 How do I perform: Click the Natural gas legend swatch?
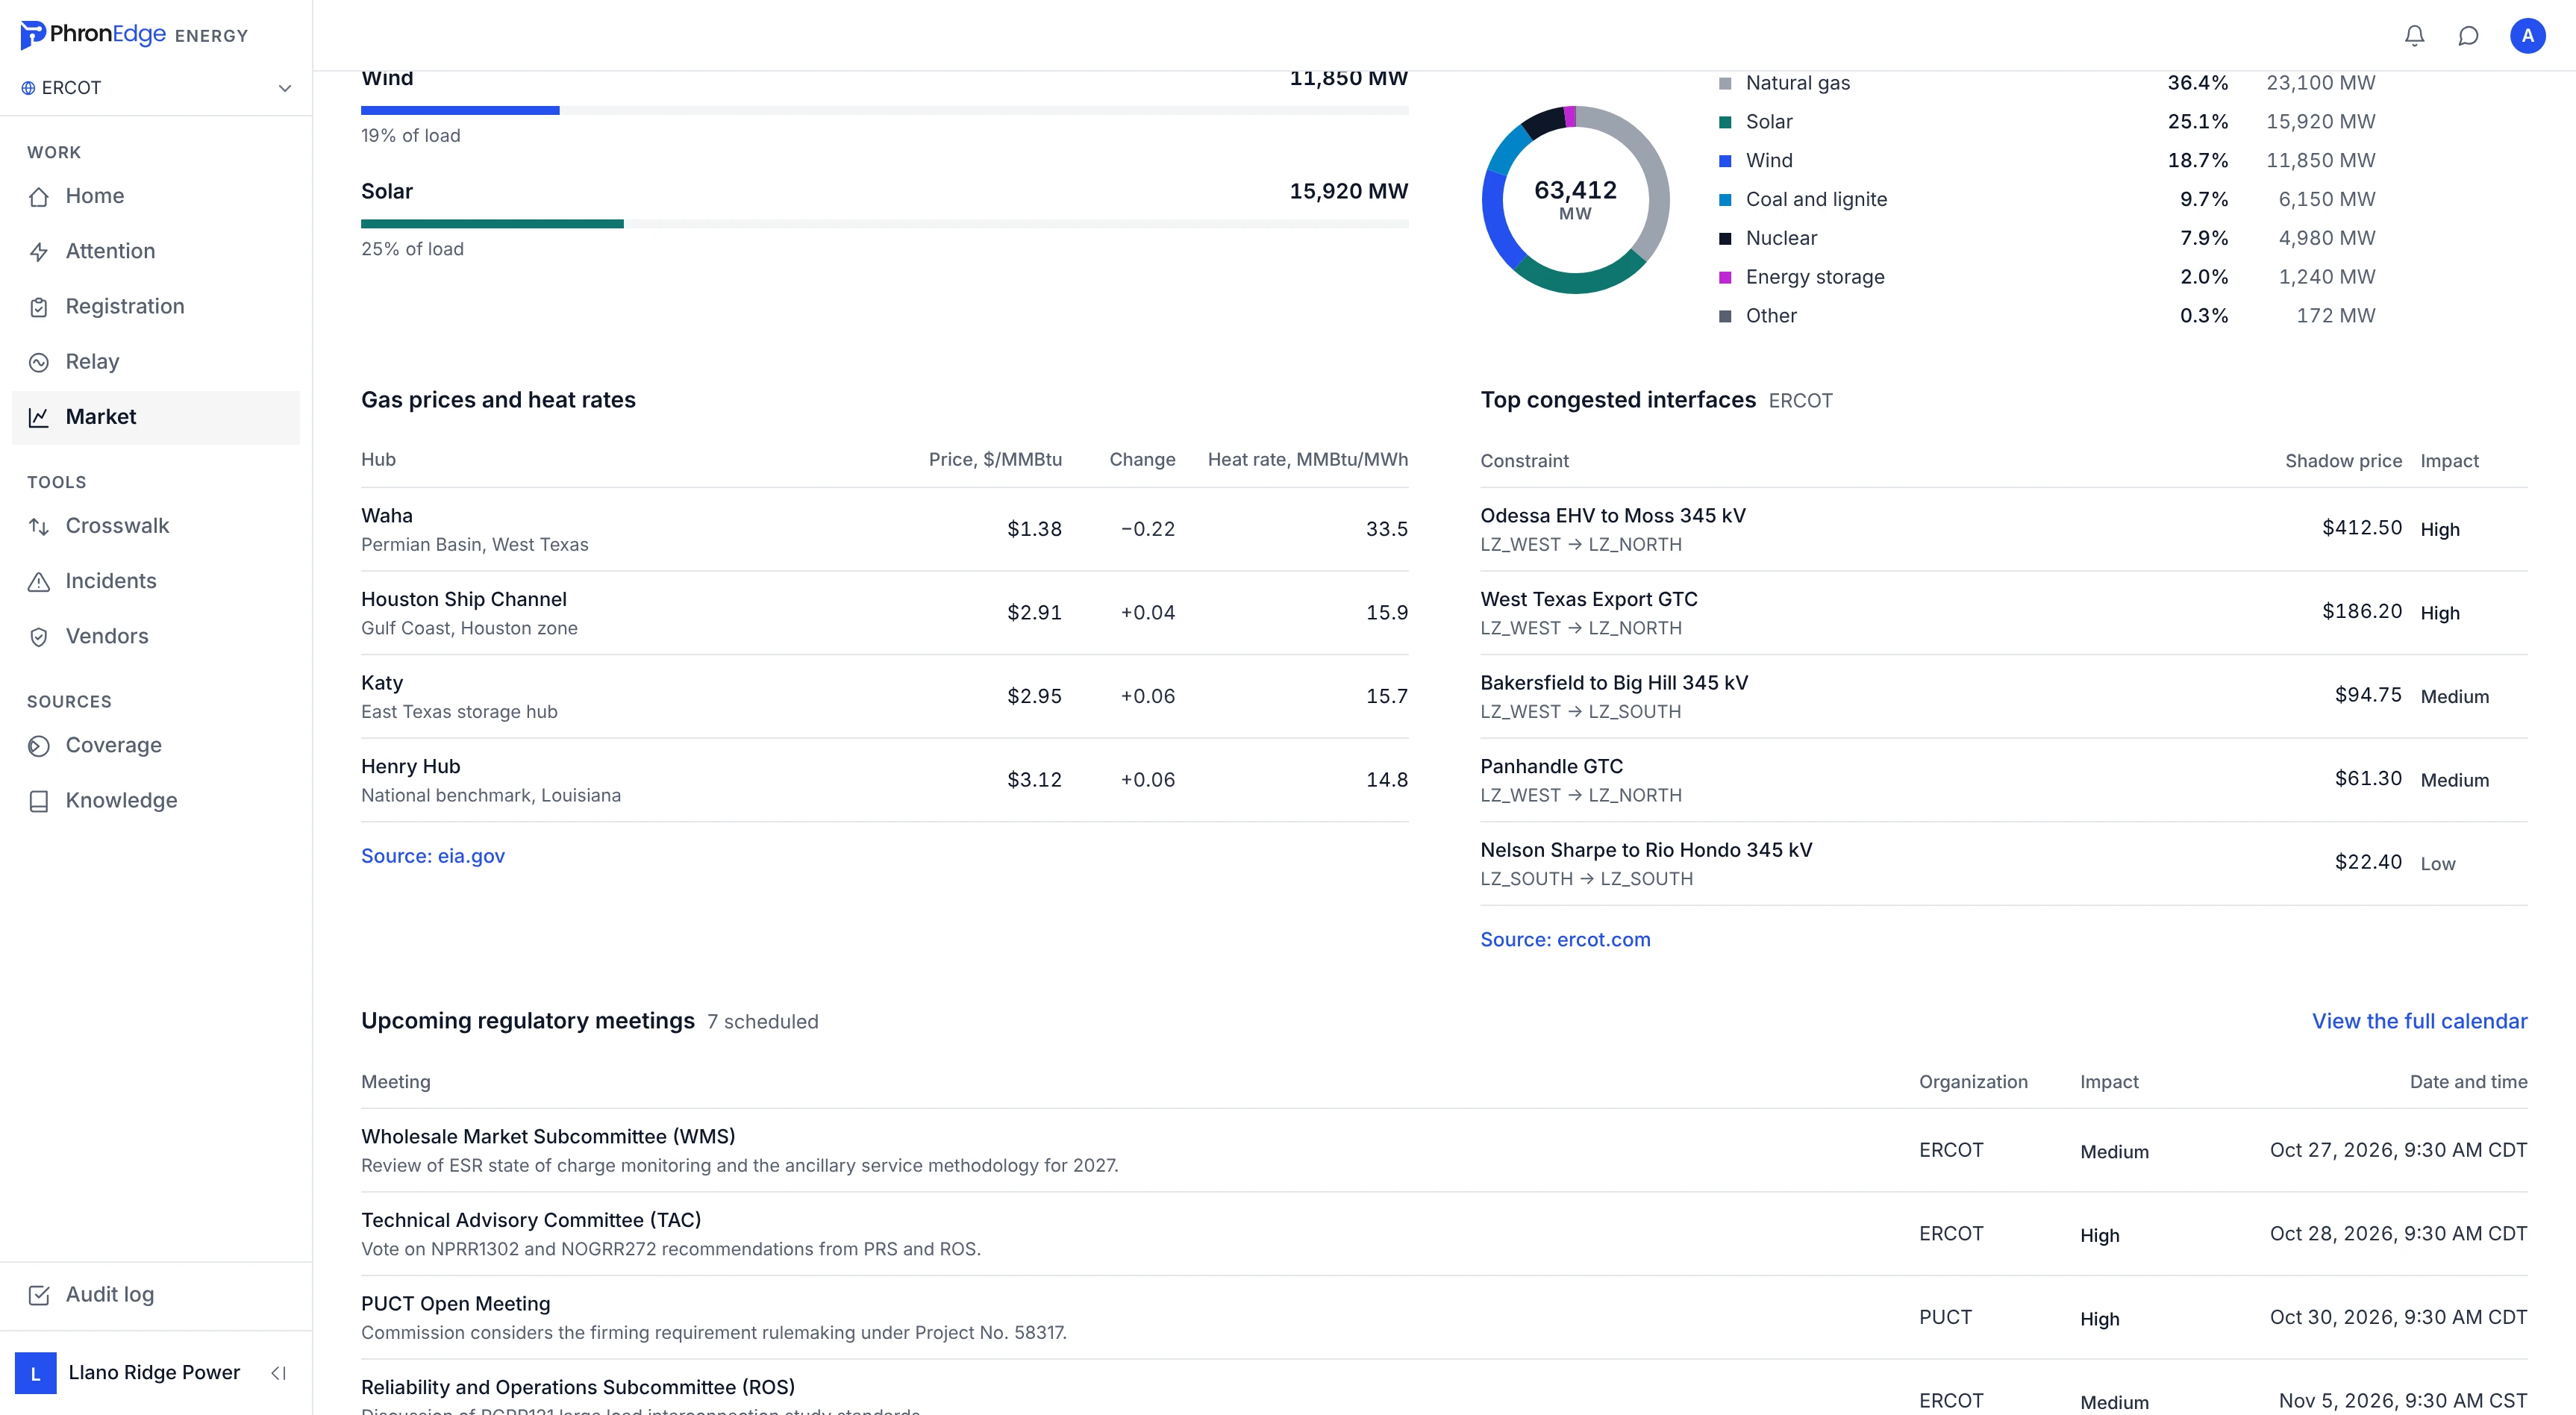[x=1725, y=84]
